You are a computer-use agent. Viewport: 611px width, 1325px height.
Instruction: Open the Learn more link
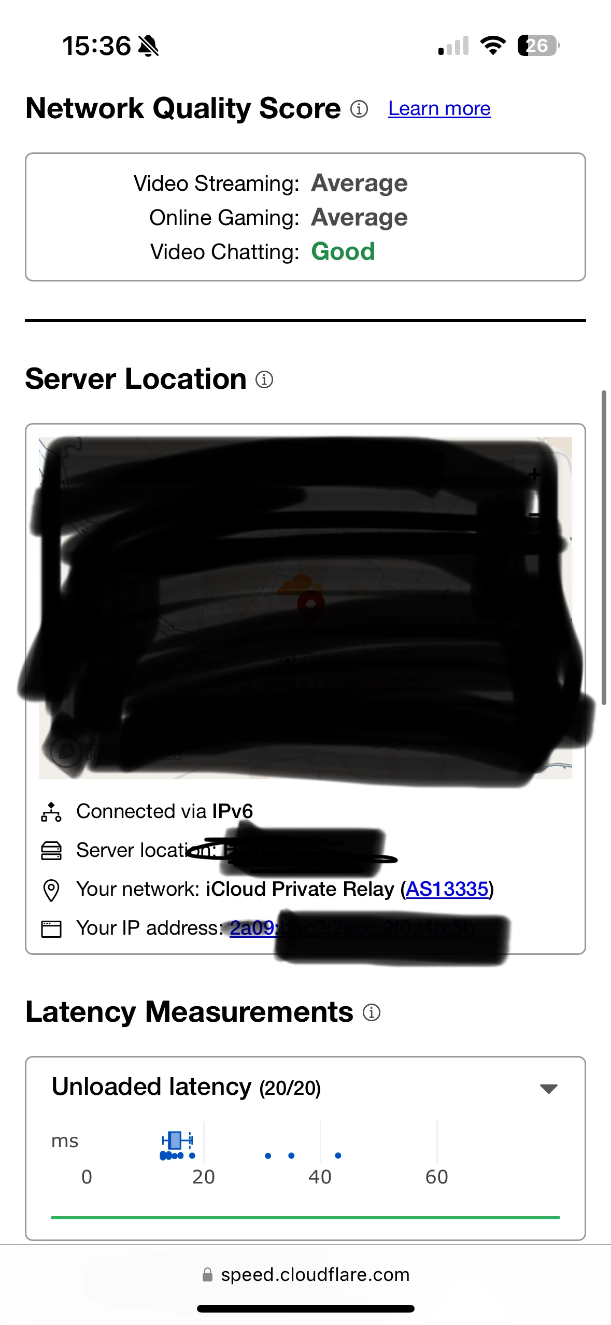pyautogui.click(x=439, y=109)
